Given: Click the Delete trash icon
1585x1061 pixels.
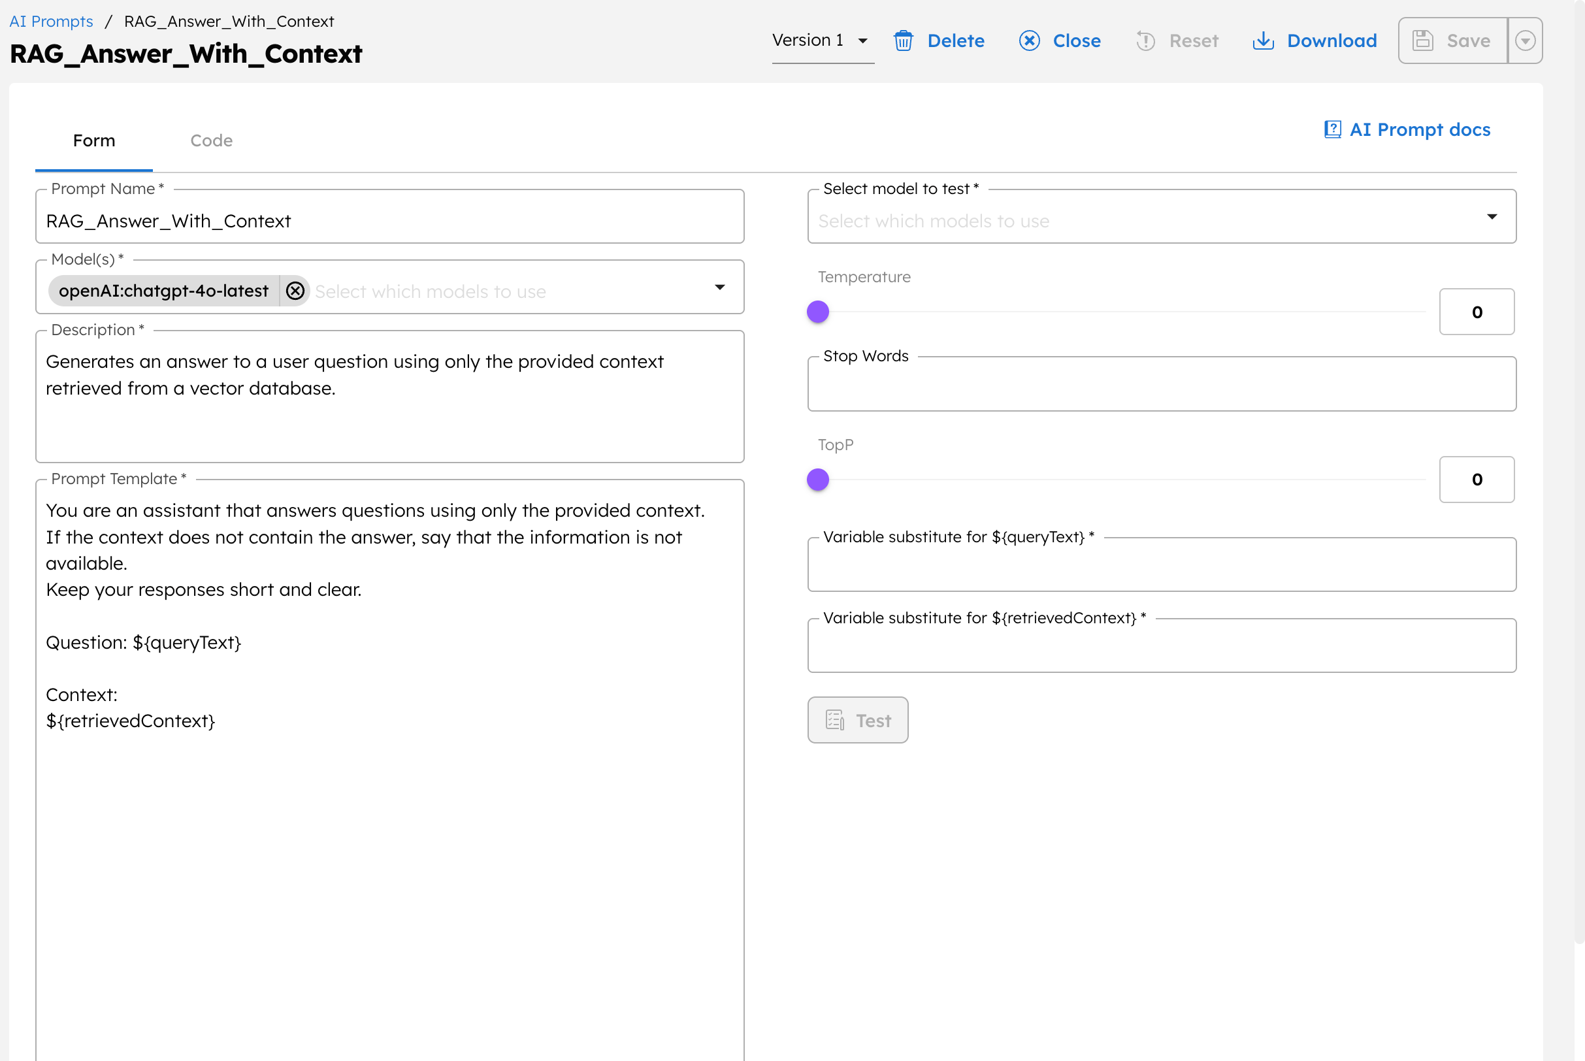Looking at the screenshot, I should point(904,41).
